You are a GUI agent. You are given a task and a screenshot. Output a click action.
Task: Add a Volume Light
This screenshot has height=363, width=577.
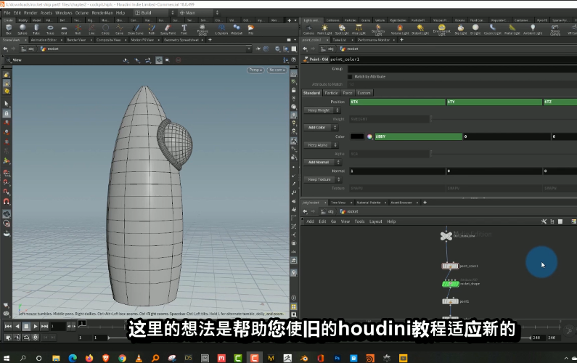400,30
